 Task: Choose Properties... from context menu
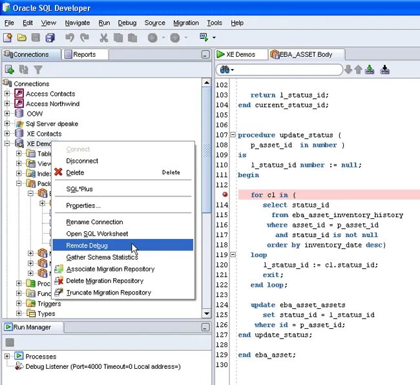[123, 205]
